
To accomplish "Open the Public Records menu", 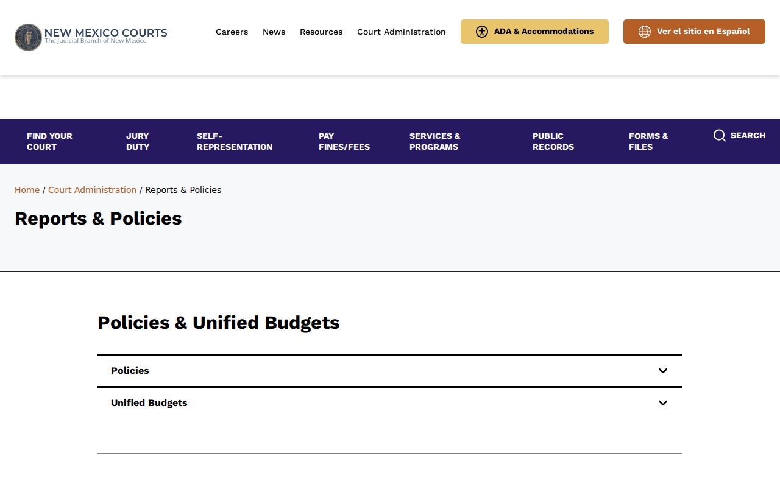I will 553,141.
